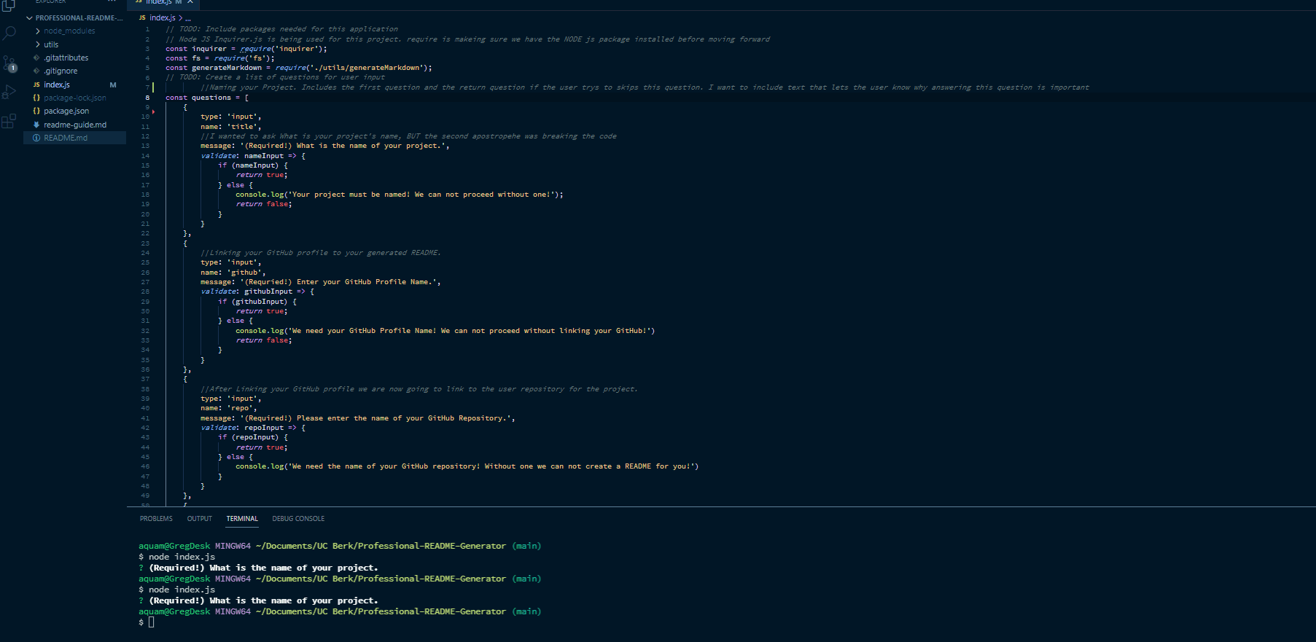The image size is (1316, 642).
Task: Open the Run and Debug view
Action: pos(9,93)
